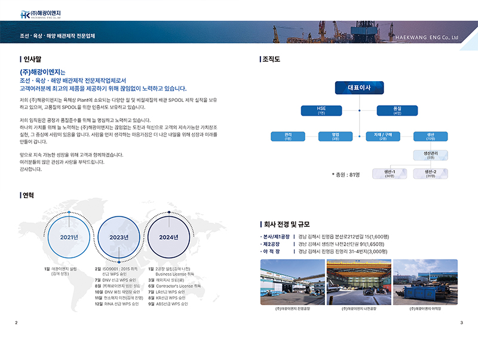
Task: Click the 생산-1 team box
Action: tap(389, 173)
